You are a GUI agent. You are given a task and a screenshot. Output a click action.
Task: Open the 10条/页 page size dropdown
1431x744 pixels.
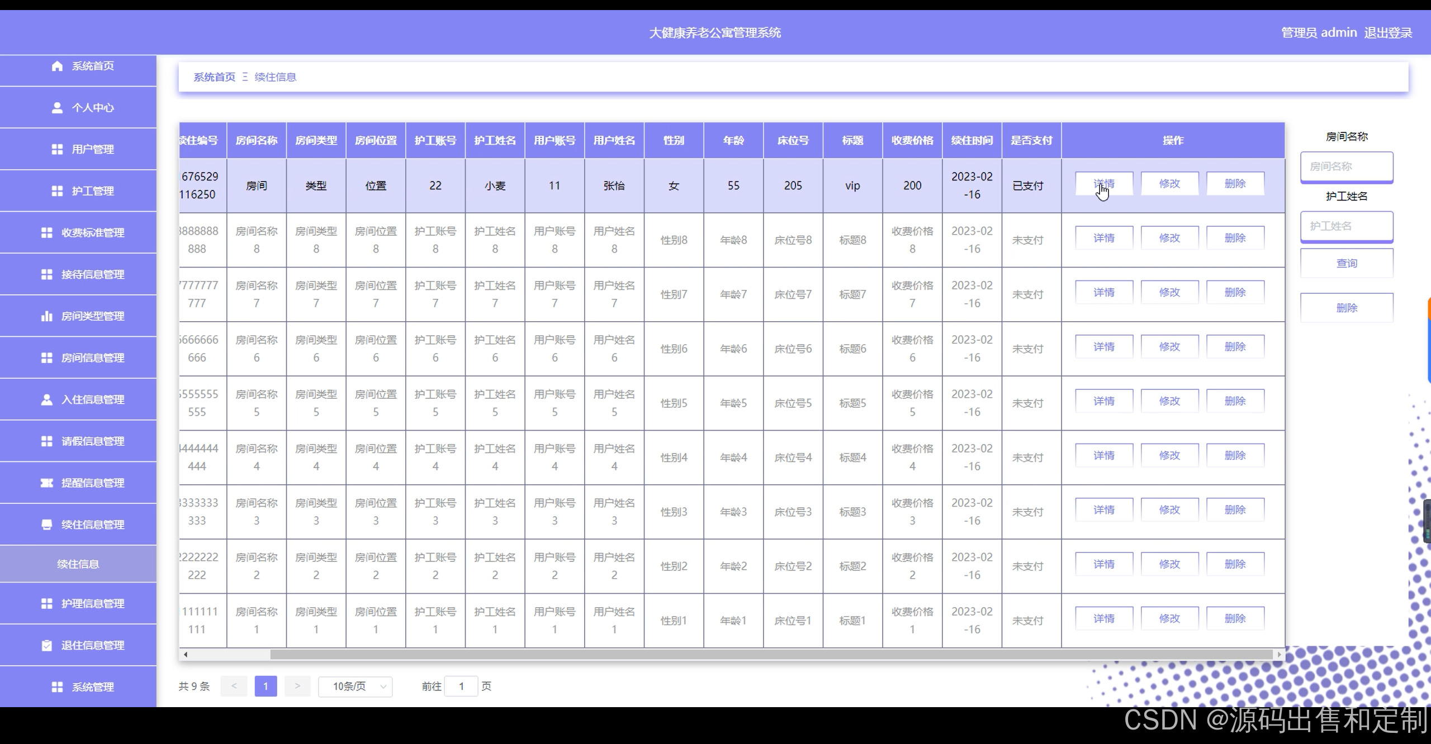tap(356, 686)
